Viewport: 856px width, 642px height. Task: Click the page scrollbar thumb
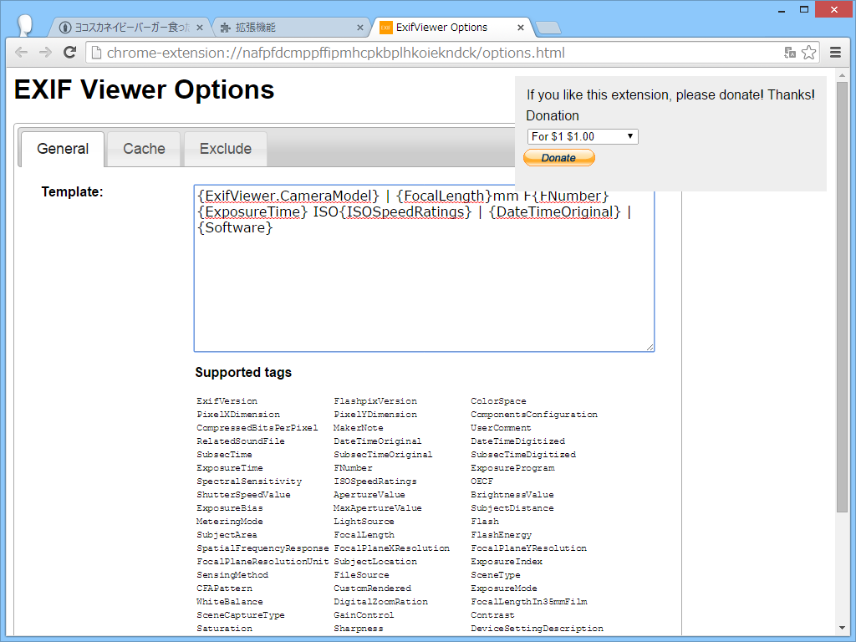pos(842,297)
